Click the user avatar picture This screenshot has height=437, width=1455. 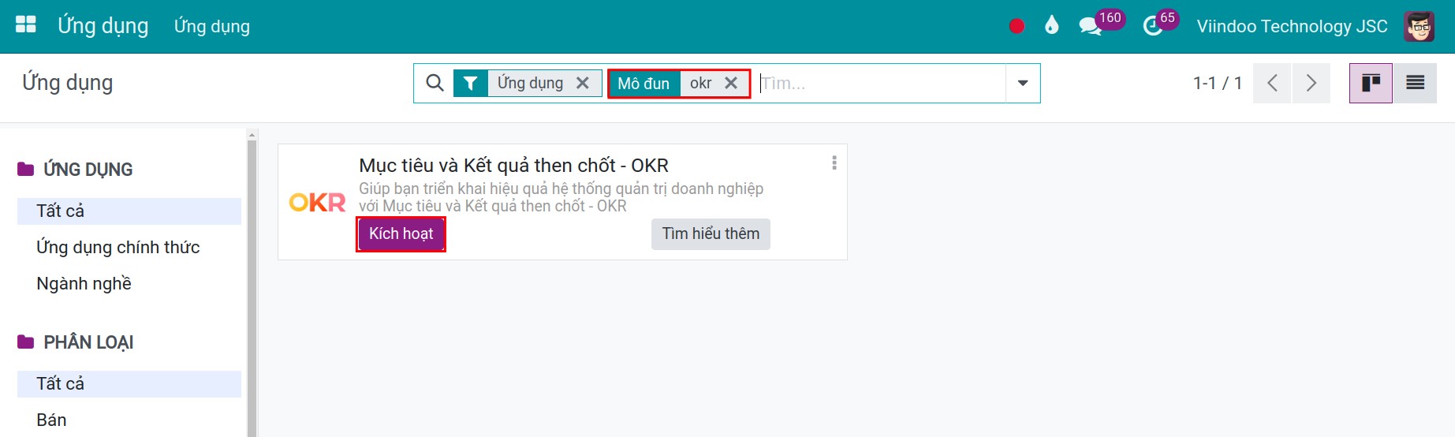point(1420,26)
